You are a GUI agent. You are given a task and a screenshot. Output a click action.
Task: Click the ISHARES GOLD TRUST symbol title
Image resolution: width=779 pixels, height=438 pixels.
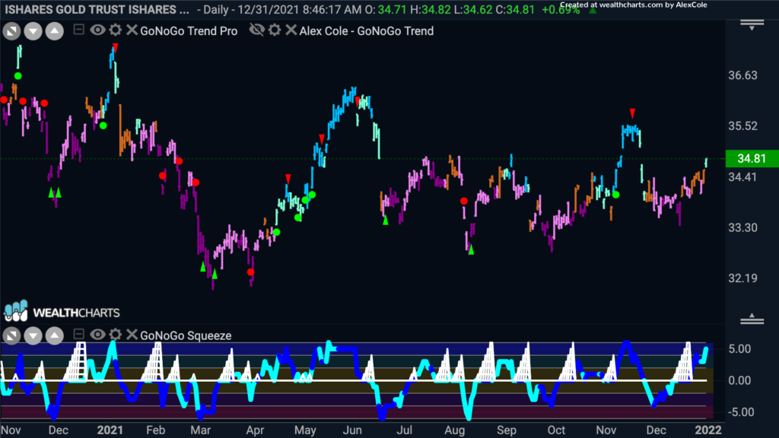coord(97,9)
